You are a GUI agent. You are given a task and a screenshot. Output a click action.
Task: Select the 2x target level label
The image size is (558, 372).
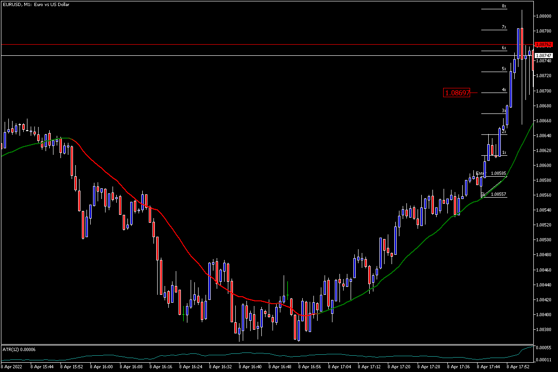click(x=504, y=132)
